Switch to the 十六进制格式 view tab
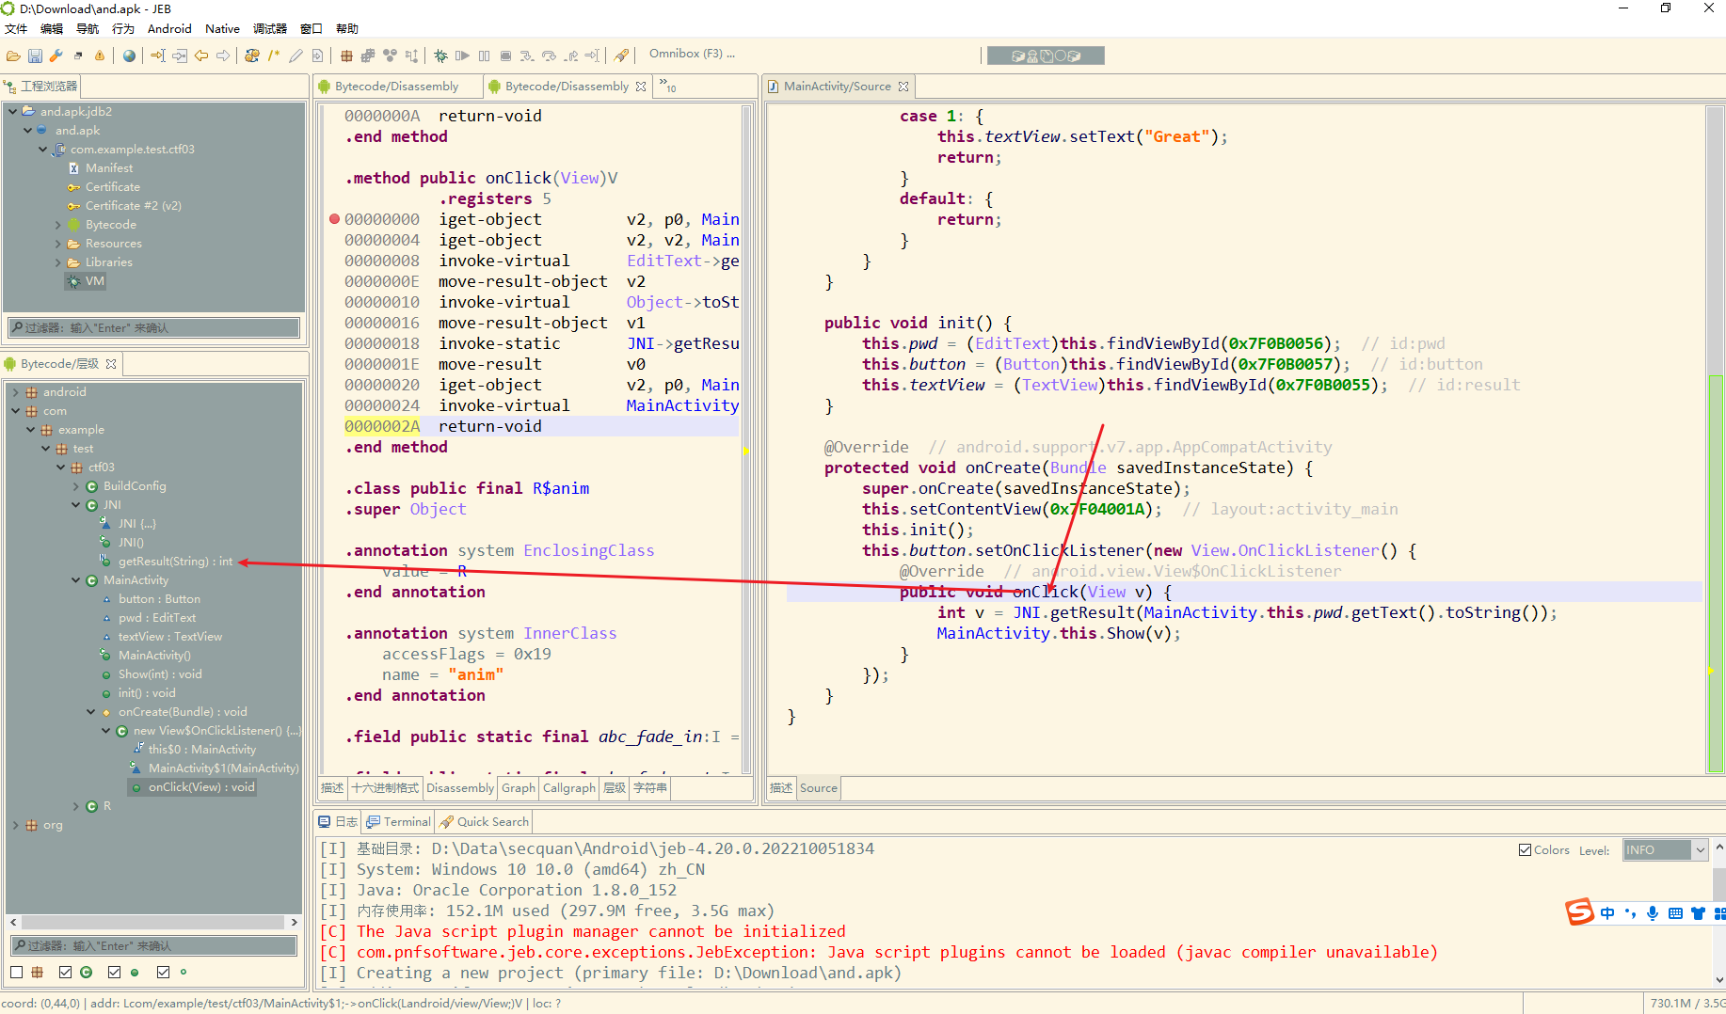 pos(385,787)
